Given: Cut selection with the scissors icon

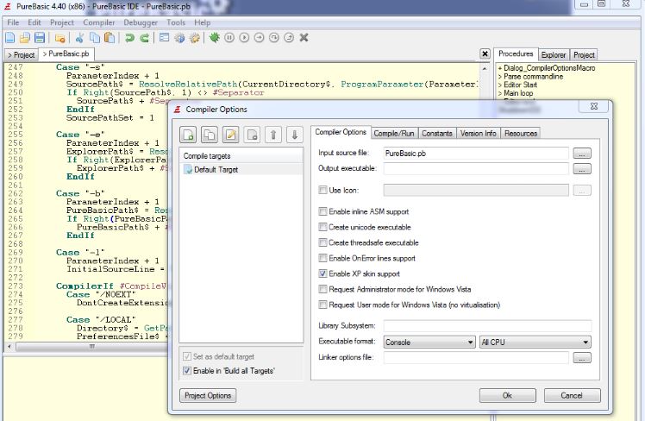Looking at the screenshot, I should pos(80,38).
